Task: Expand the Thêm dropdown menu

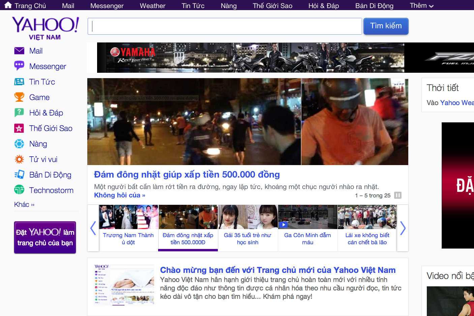Action: point(421,6)
